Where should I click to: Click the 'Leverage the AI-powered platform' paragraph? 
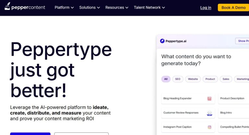60,113
